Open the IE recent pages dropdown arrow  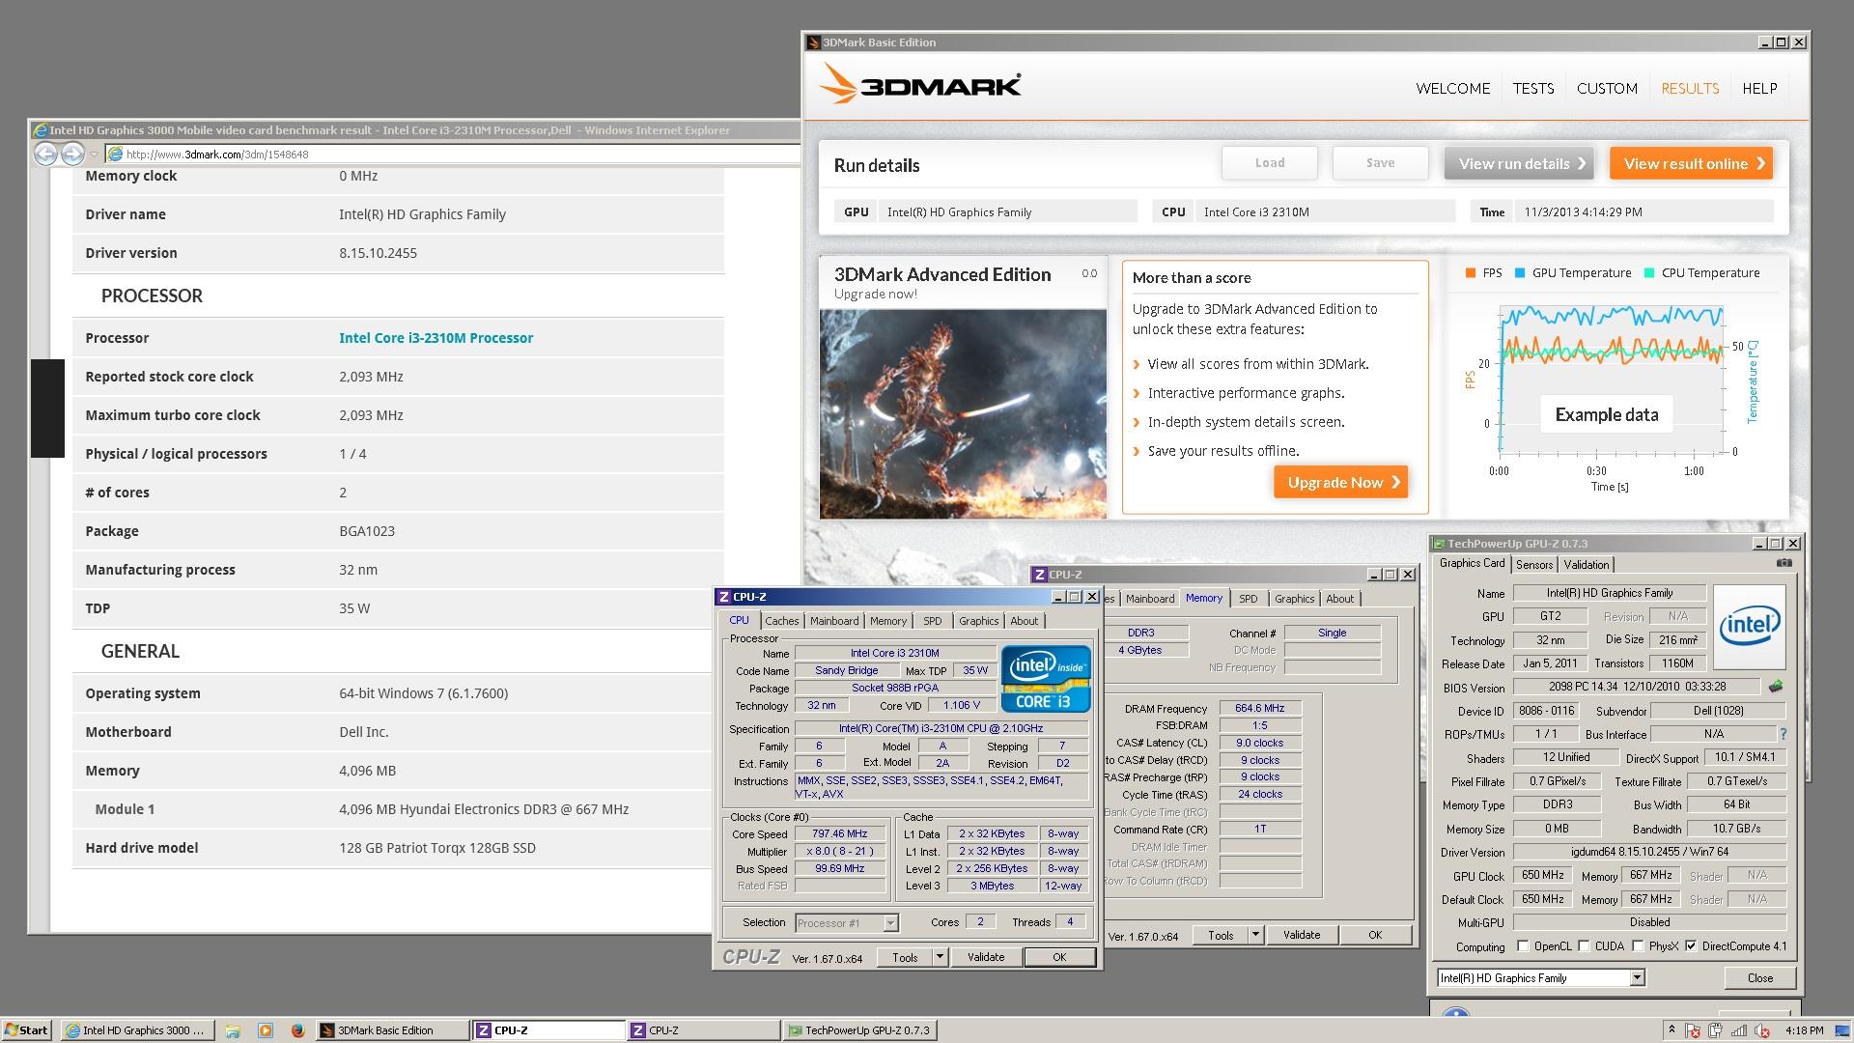tap(94, 155)
